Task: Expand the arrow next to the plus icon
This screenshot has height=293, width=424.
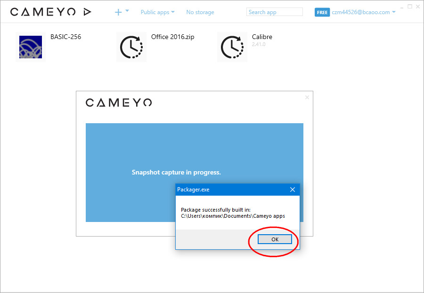Action: click(127, 11)
